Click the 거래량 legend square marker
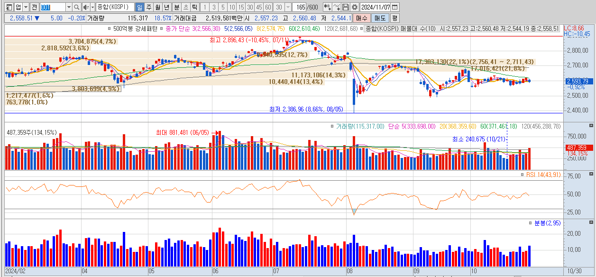Viewport: 596px width, 277px height. (x=332, y=127)
